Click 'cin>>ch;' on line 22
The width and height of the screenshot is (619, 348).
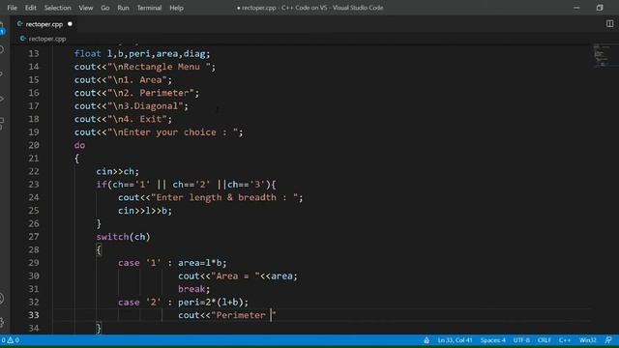(118, 171)
